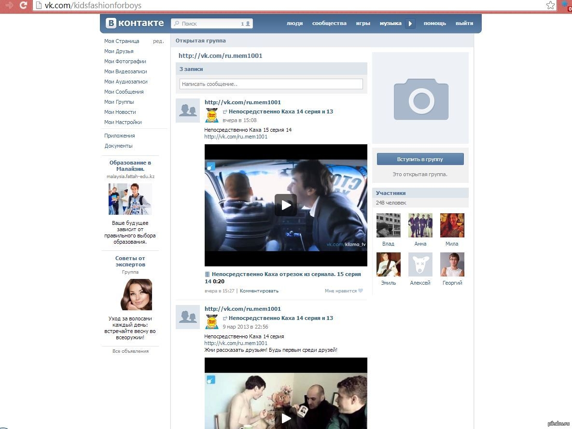Open the Участники members list header
Viewport: 572px width, 429px height.
[x=391, y=193]
